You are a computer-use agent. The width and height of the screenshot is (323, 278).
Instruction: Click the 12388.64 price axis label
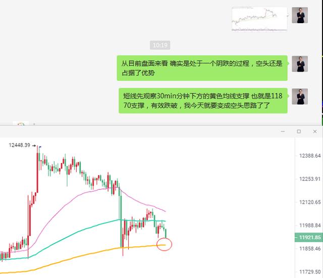coord(310,156)
